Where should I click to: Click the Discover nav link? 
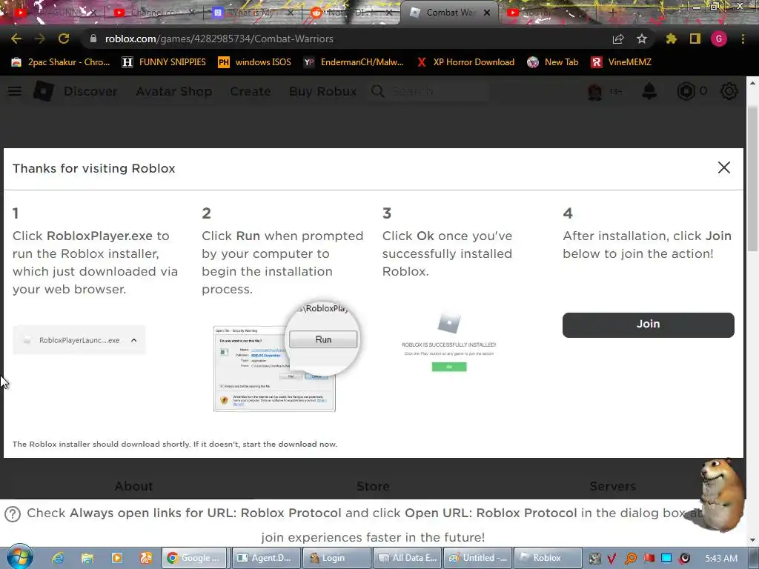90,91
